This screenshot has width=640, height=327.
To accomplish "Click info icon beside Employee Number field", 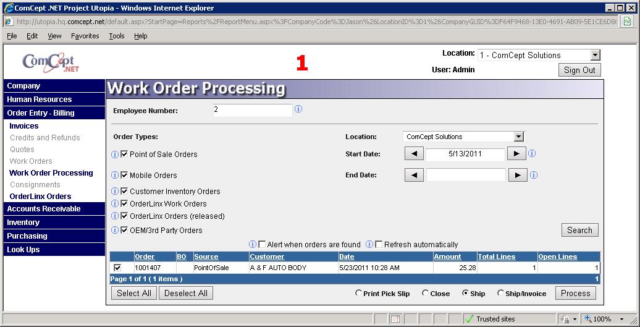I will point(298,109).
